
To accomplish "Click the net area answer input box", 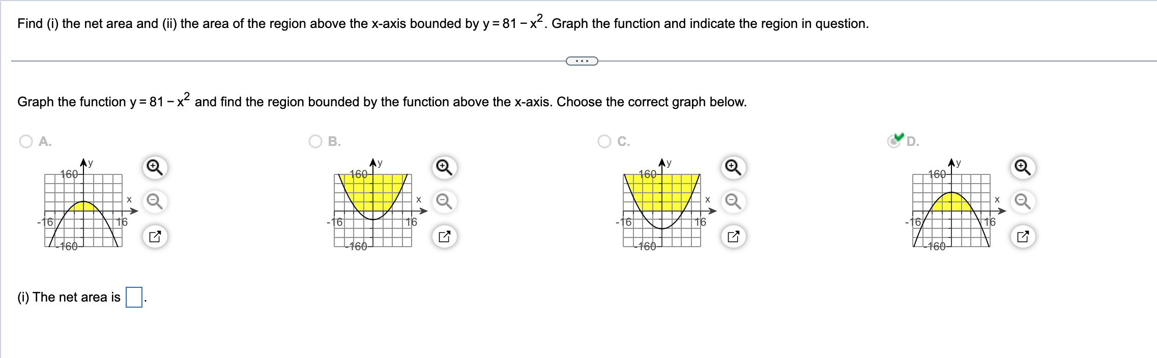I will (x=133, y=296).
